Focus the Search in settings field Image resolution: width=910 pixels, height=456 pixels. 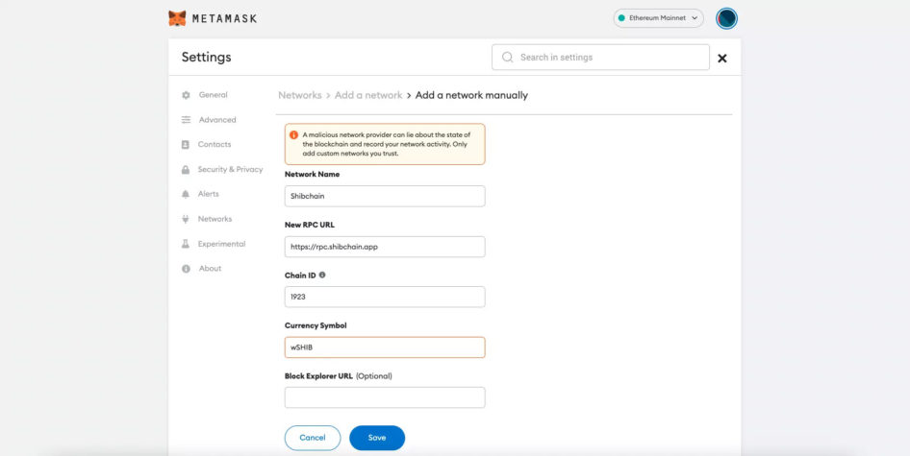[x=600, y=58]
